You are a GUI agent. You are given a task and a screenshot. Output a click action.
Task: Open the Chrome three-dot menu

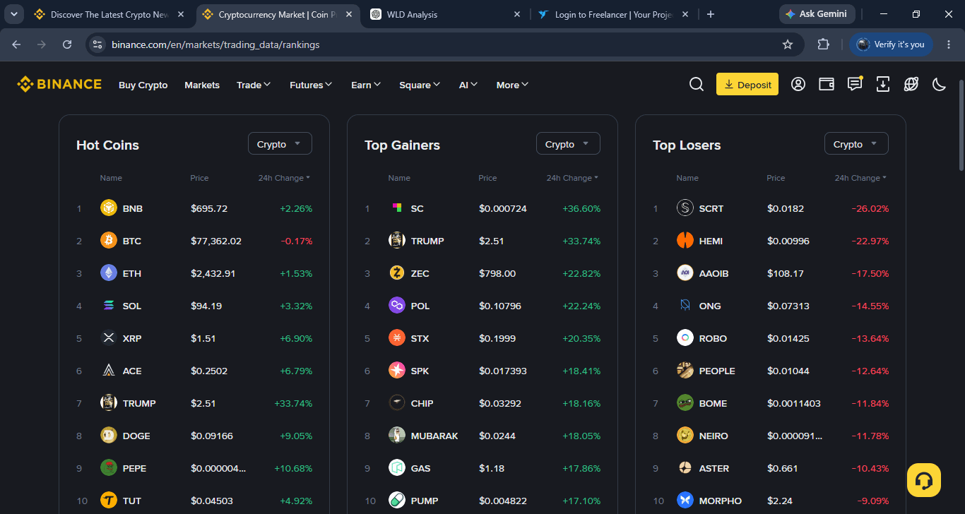pos(949,44)
